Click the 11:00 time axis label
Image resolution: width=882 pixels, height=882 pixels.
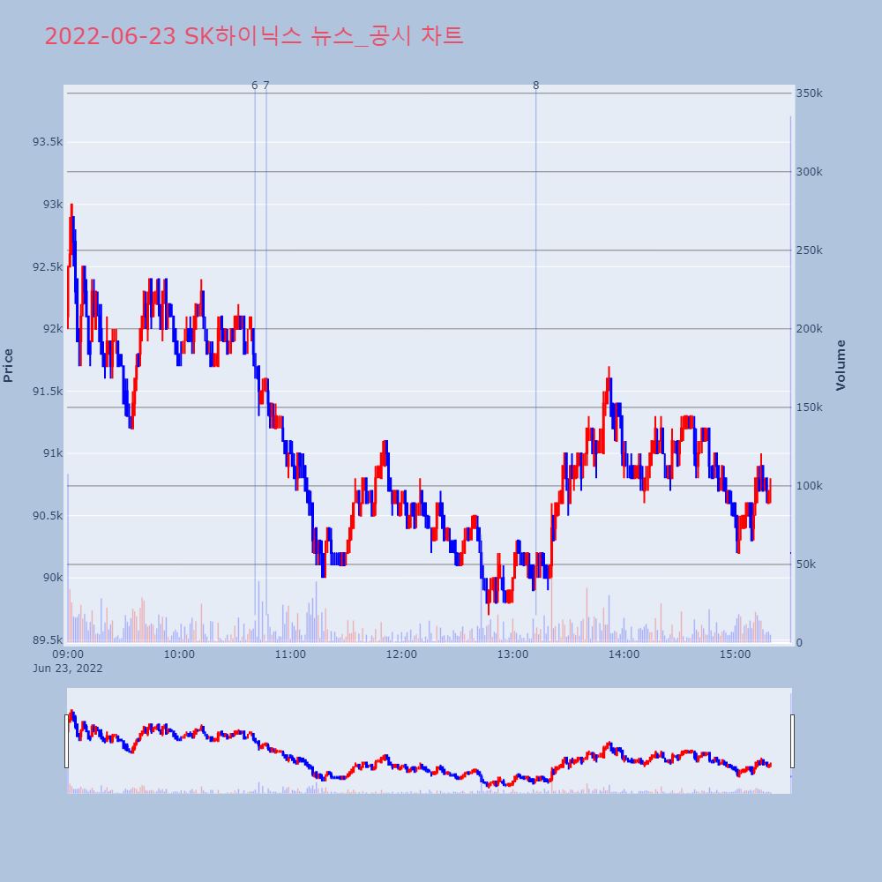pyautogui.click(x=290, y=654)
